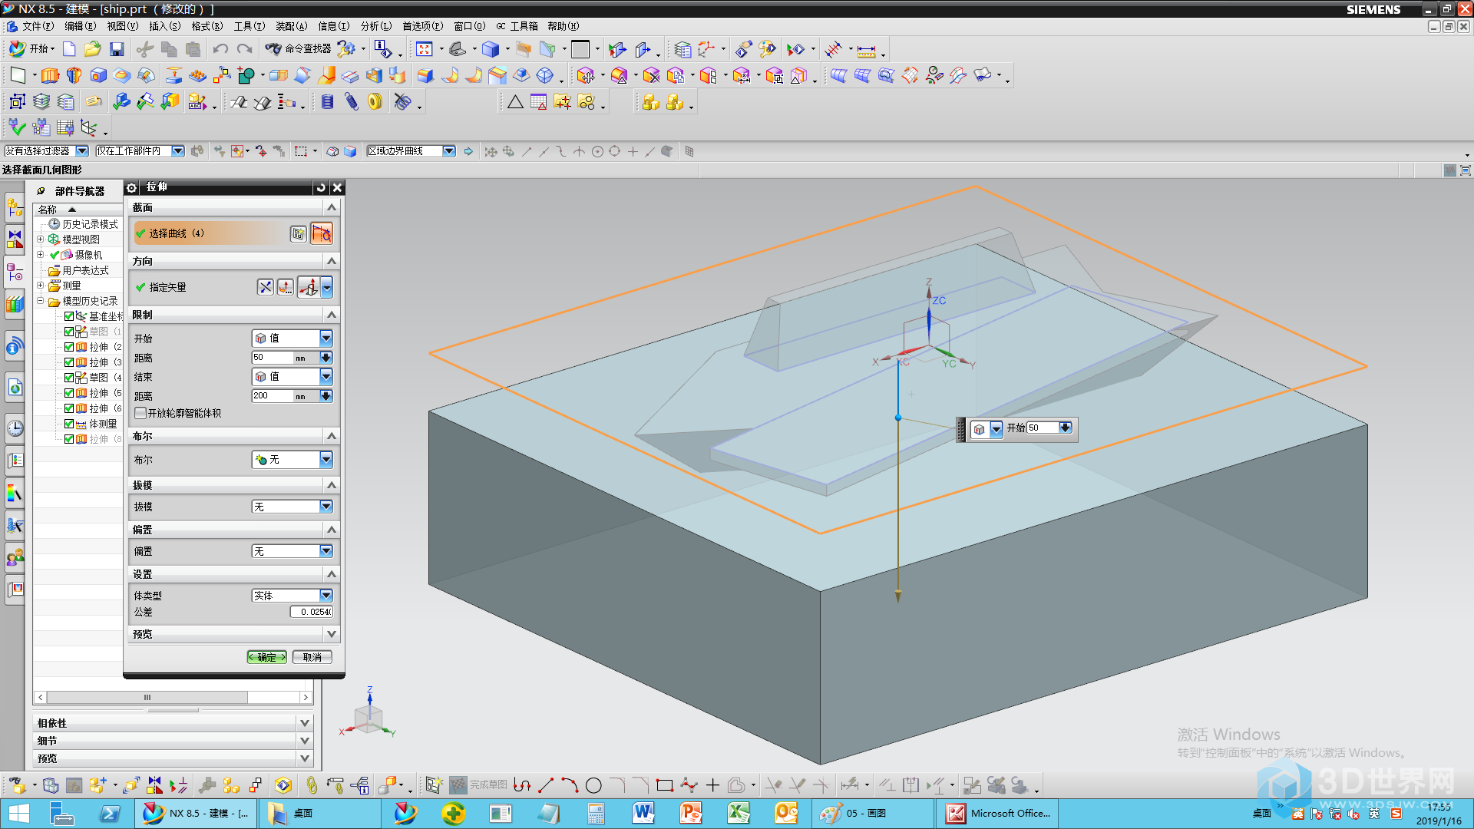Screen dimensions: 1474x829
Task: Click the yellow gear ring icon
Action: [375, 101]
